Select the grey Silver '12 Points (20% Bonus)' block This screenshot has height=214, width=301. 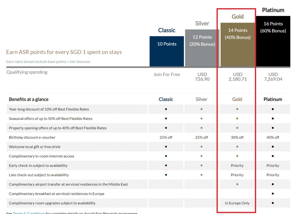tap(202, 48)
